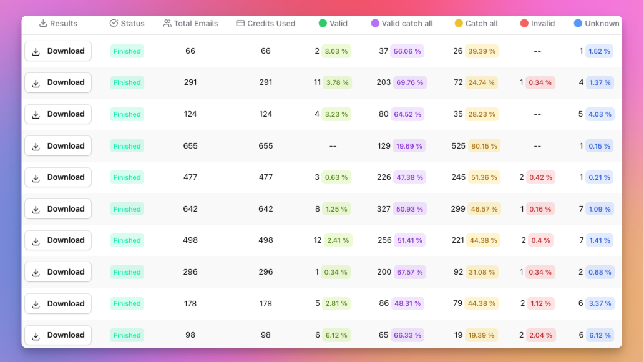This screenshot has width=644, height=362.
Task: Click the 64.52 % valid catch all badge
Action: (x=407, y=114)
